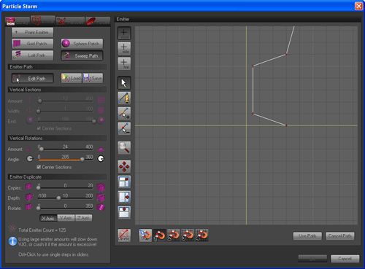Click the full circle icon at Angle maximum
The height and width of the screenshot is (269, 365).
tap(101, 159)
